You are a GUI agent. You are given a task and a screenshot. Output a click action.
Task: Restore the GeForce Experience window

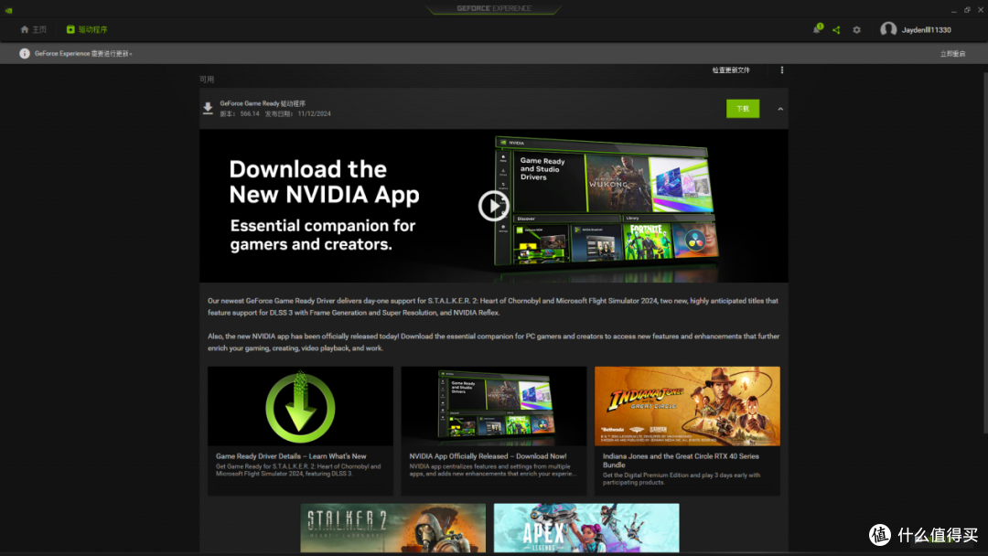(967, 10)
